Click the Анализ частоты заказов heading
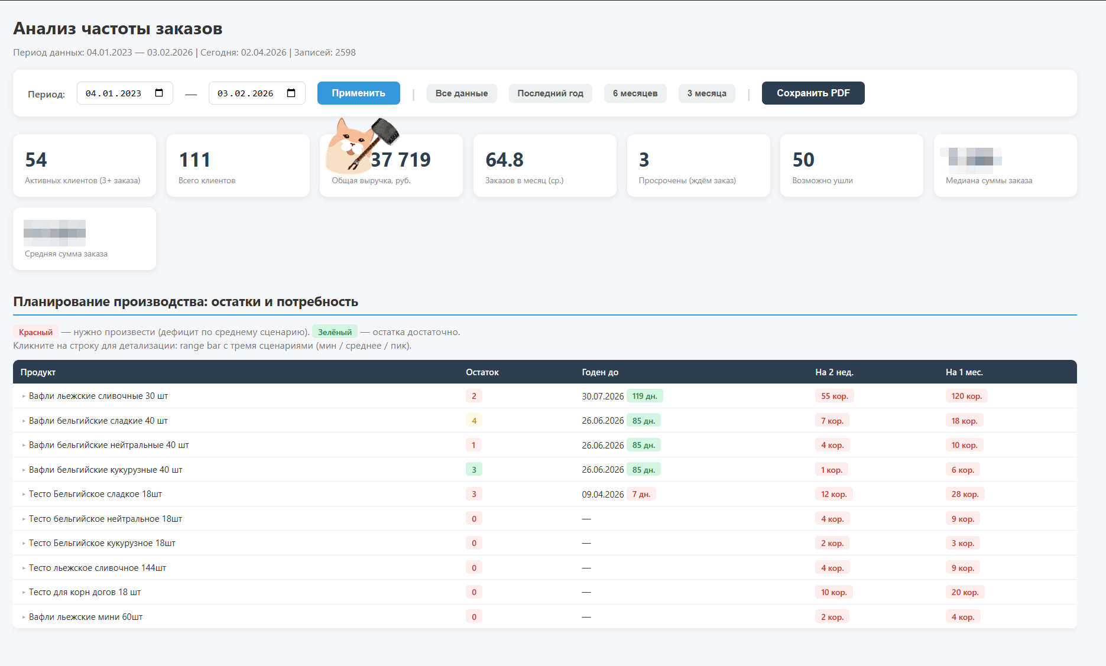 click(x=118, y=28)
